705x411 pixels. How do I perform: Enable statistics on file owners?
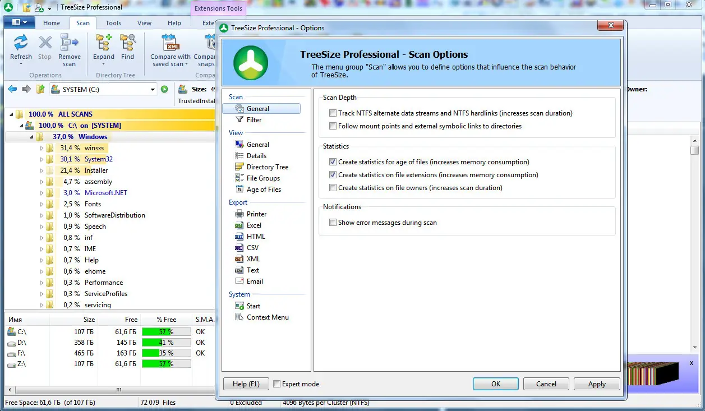pos(333,188)
